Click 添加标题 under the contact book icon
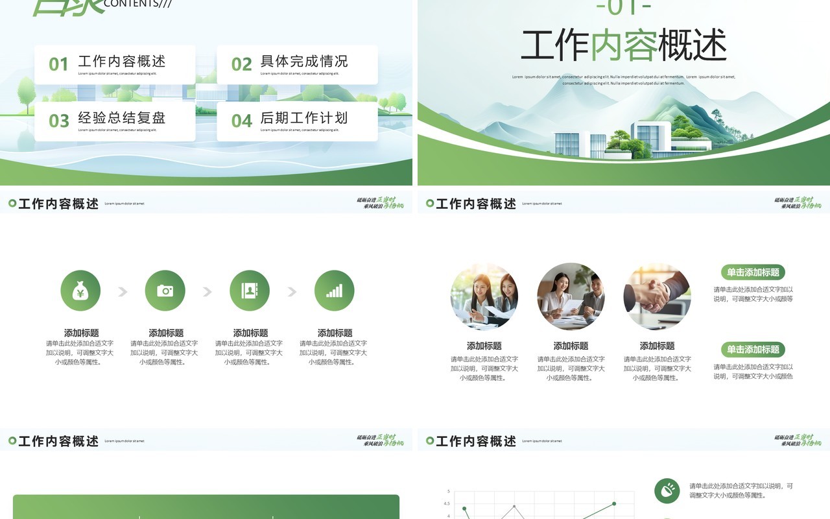The image size is (830, 519). [x=250, y=333]
